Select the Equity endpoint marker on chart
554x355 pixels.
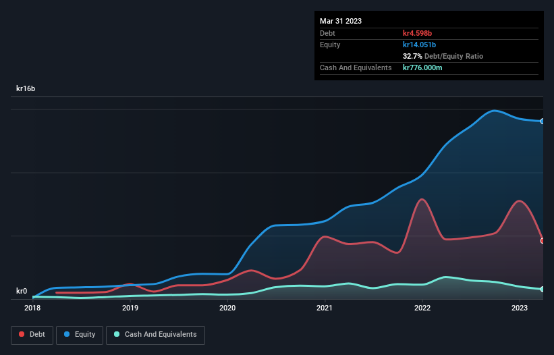[x=543, y=121]
